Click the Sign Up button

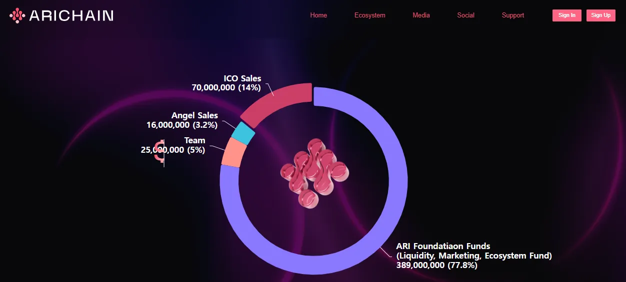pos(601,15)
